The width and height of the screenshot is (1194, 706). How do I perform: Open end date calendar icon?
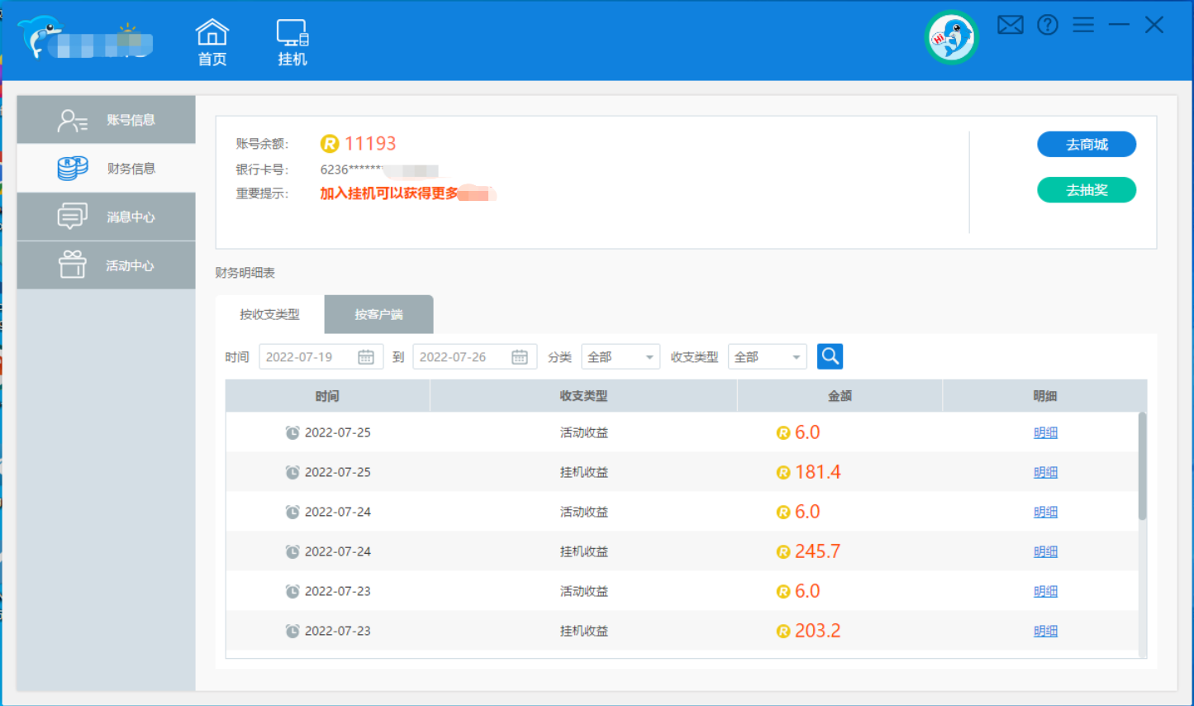coord(520,357)
